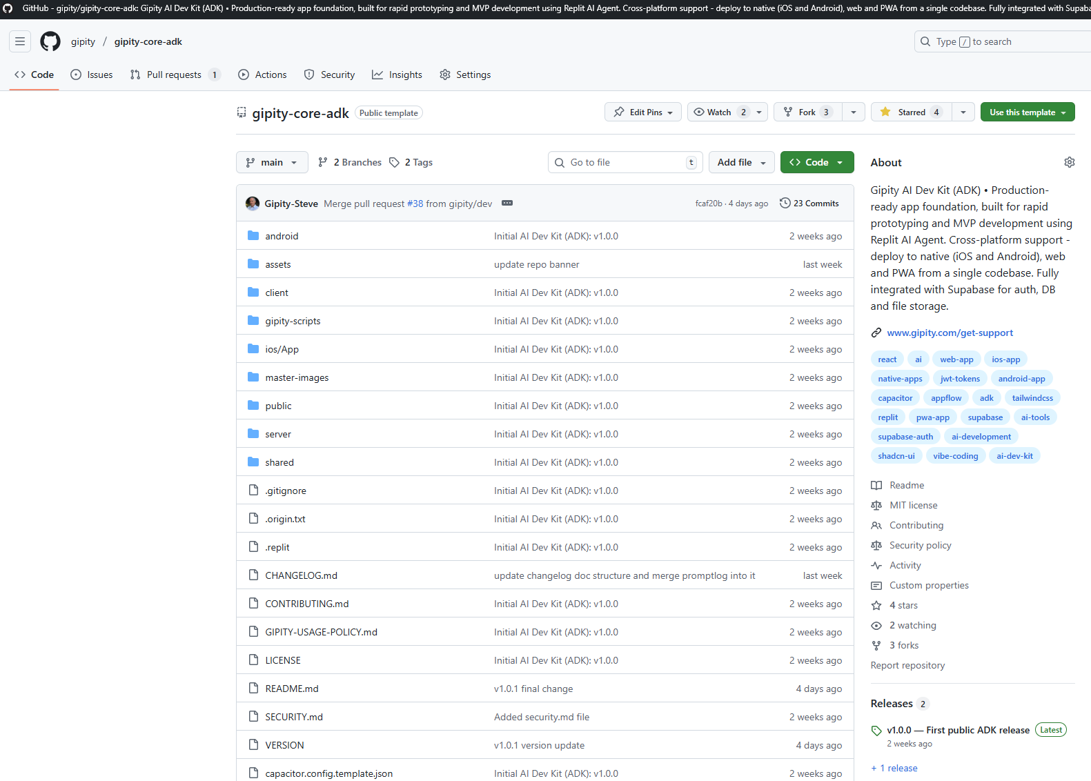Image resolution: width=1091 pixels, height=781 pixels.
Task: Open the Security tab
Action: 330,75
